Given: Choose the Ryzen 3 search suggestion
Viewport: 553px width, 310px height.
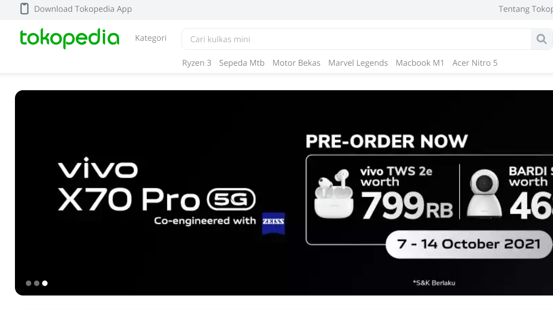Looking at the screenshot, I should (197, 63).
